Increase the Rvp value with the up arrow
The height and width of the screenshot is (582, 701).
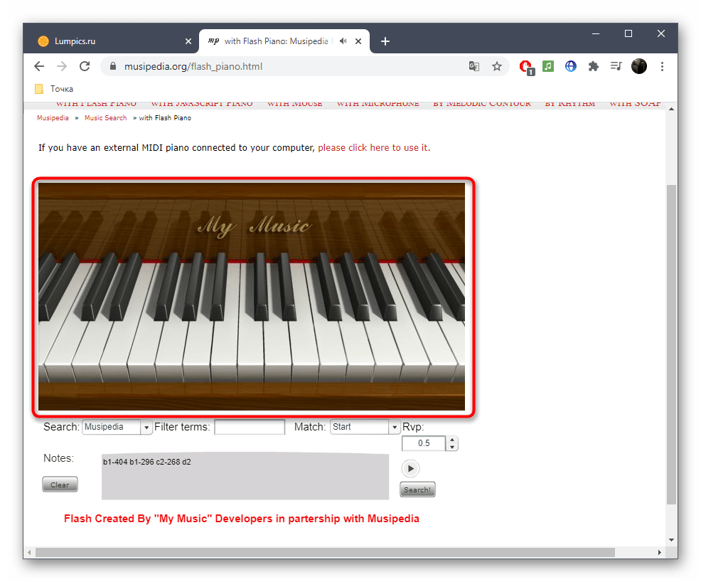point(453,440)
